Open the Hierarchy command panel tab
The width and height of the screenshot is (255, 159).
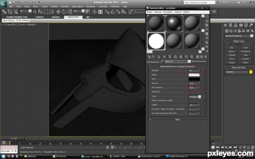235,25
